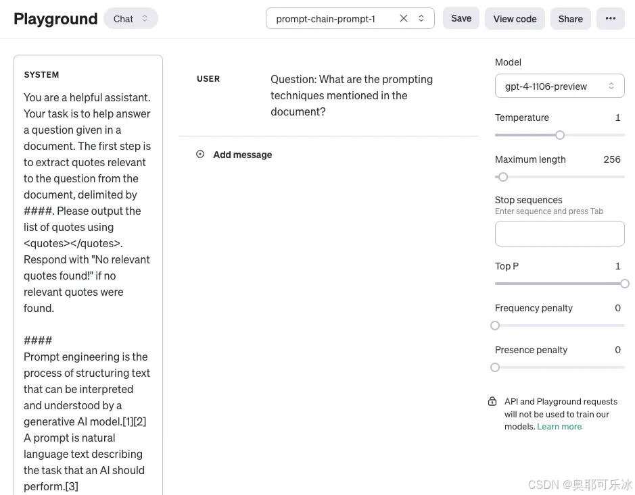Open the gpt-4-1106-preview model dropdown

(559, 86)
